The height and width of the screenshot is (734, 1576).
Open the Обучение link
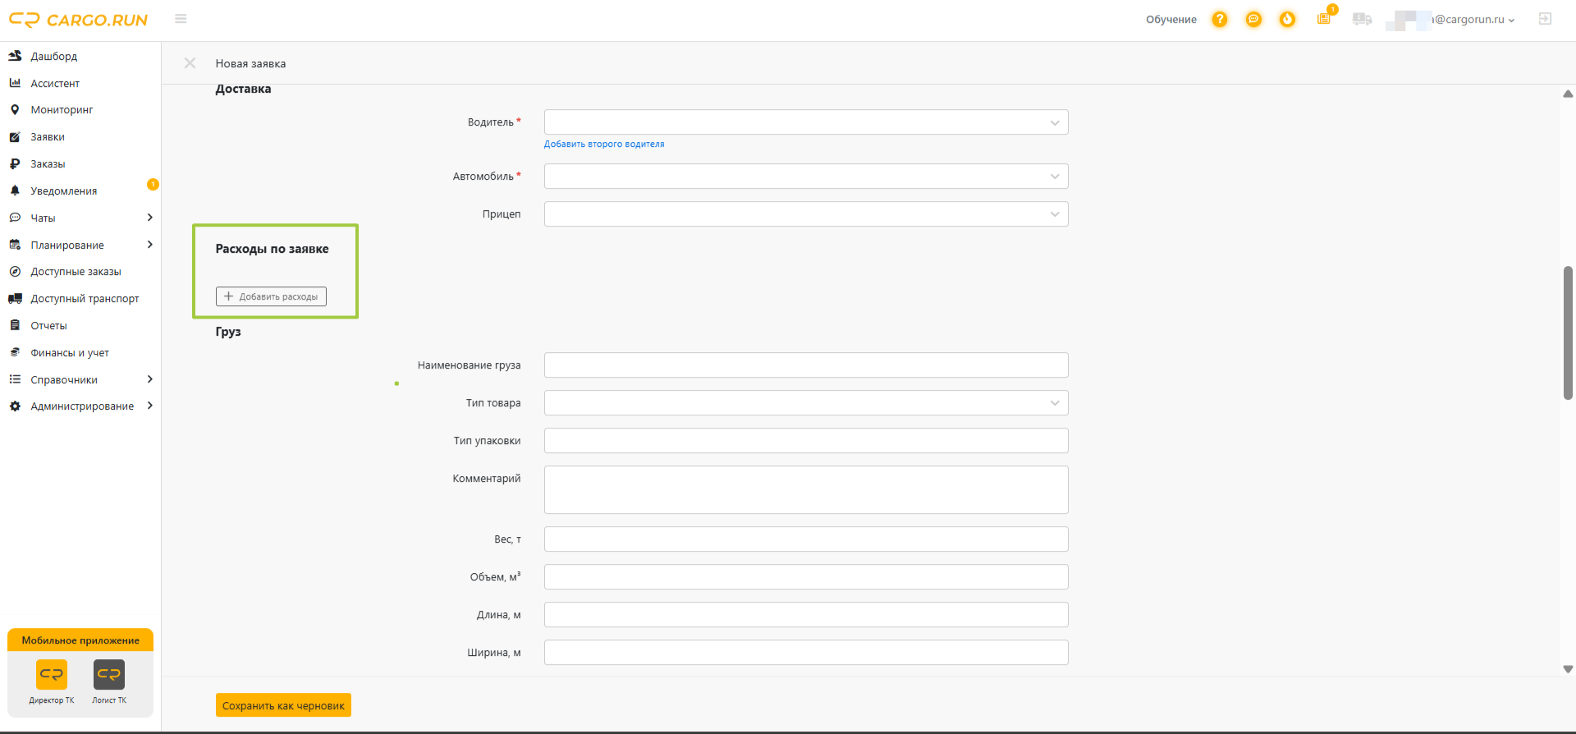click(x=1171, y=20)
